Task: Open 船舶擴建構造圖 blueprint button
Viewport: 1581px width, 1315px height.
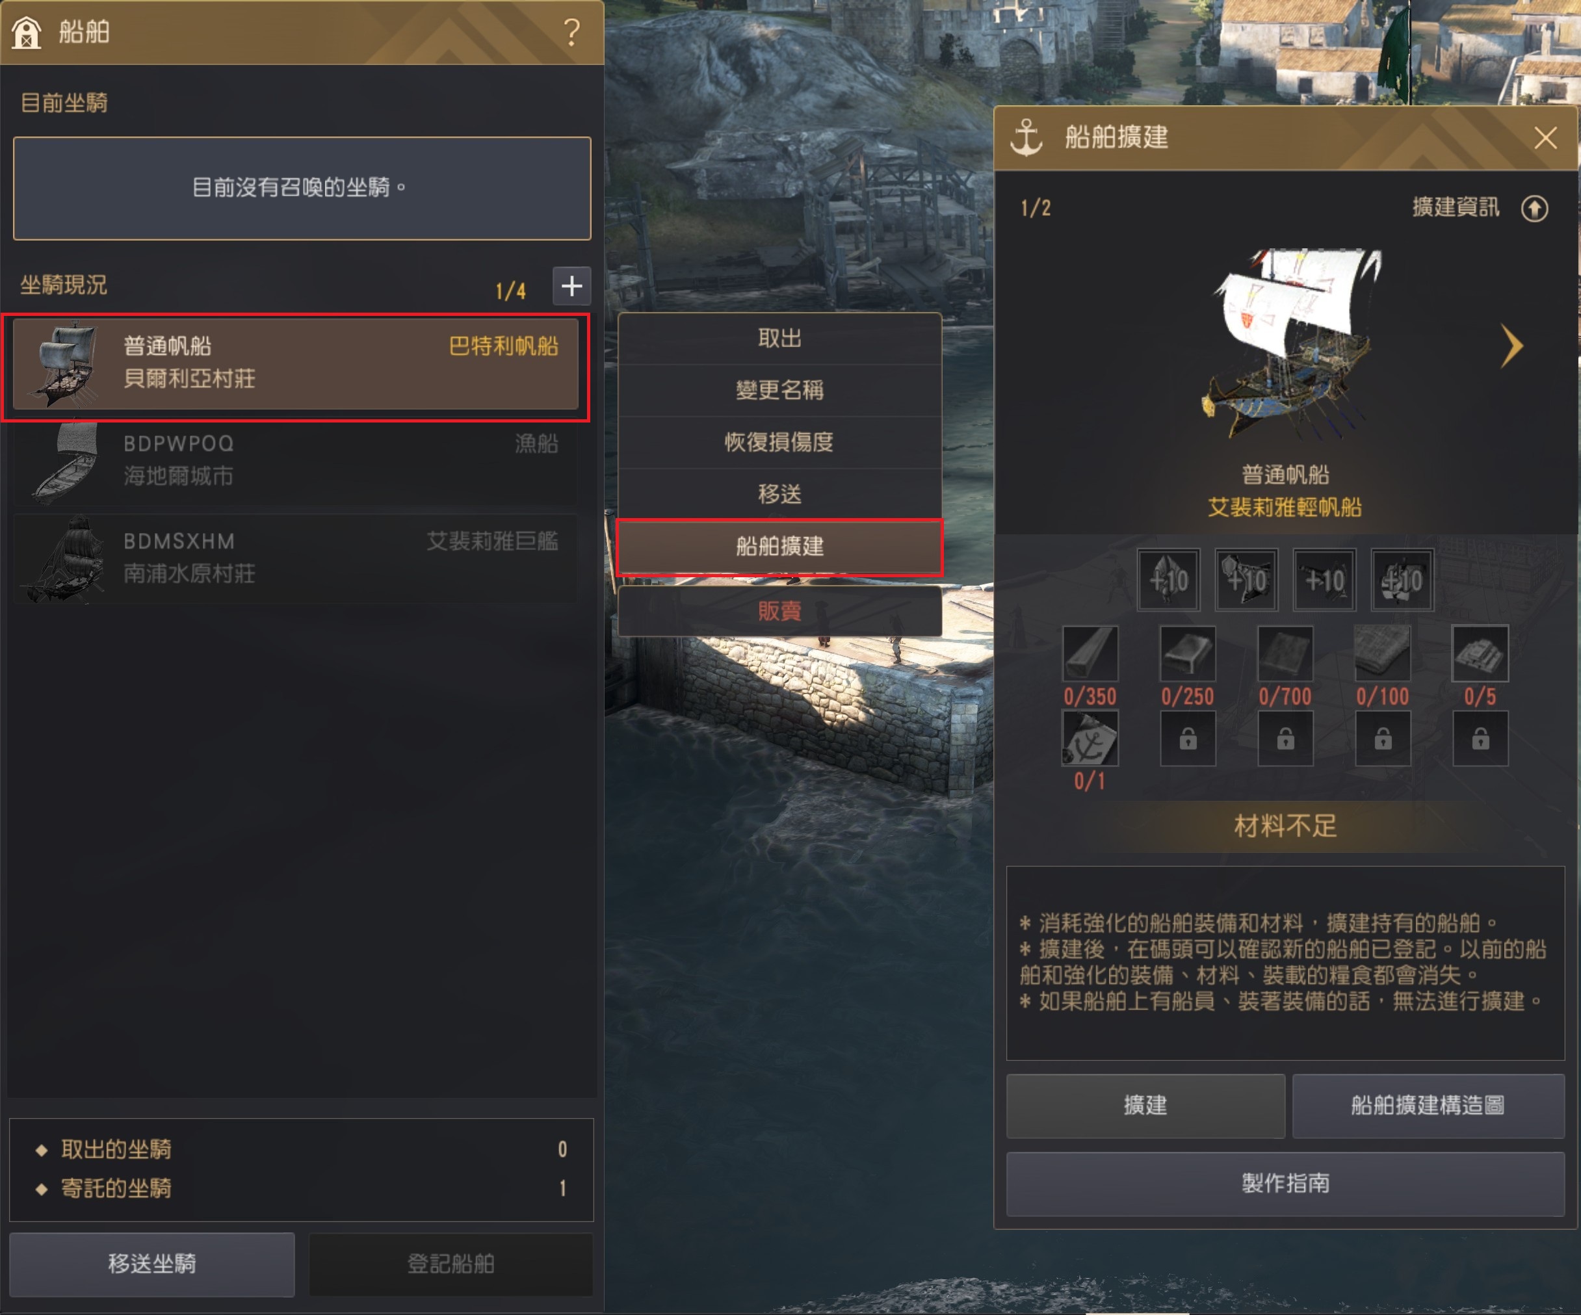Action: [1428, 1105]
